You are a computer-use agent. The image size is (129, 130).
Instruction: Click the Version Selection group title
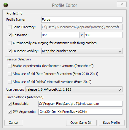[x=19, y=59]
